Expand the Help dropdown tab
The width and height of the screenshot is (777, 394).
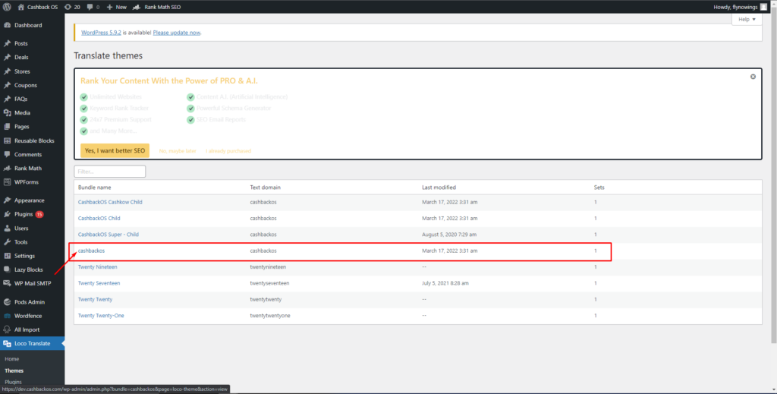click(x=747, y=19)
